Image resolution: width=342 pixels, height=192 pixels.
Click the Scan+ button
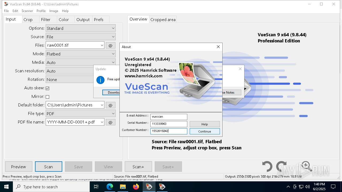pos(138,167)
